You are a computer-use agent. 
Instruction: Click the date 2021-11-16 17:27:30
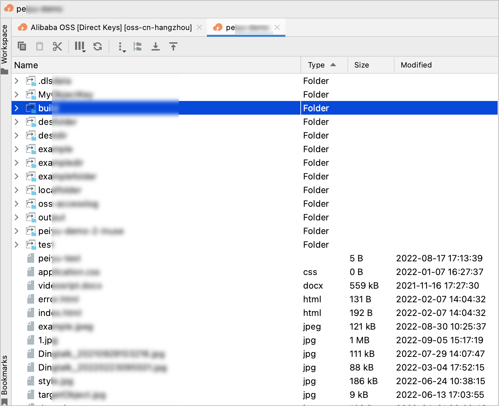coord(438,286)
